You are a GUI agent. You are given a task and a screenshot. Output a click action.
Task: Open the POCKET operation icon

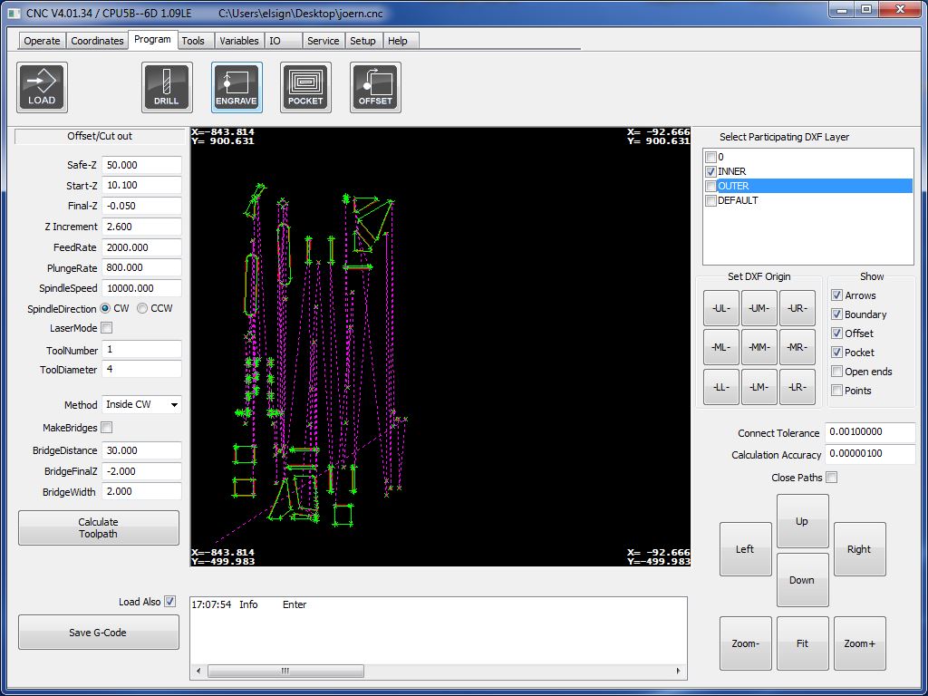305,88
